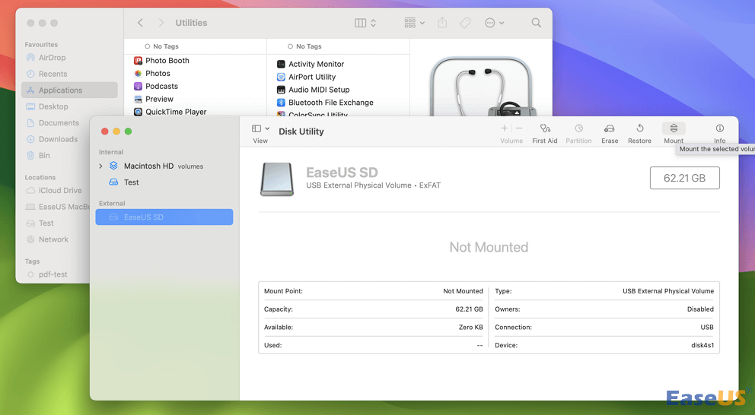
Task: Open the Erase disk tool
Action: pyautogui.click(x=610, y=129)
